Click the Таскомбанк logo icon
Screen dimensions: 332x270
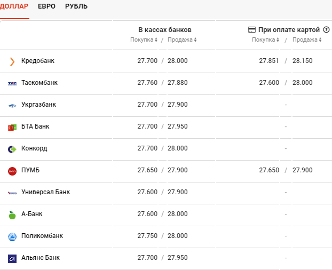click(12, 83)
